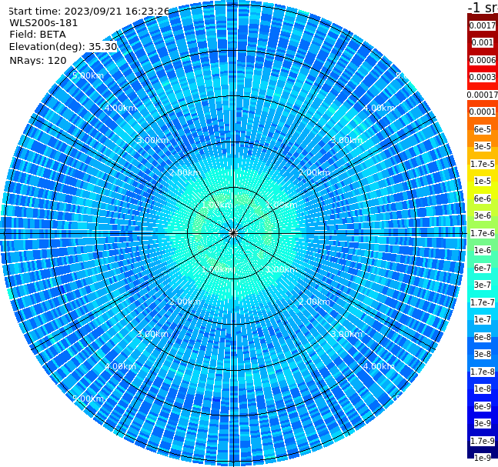
Task: Click the 6e-8 colorbar label
Action: [483, 337]
